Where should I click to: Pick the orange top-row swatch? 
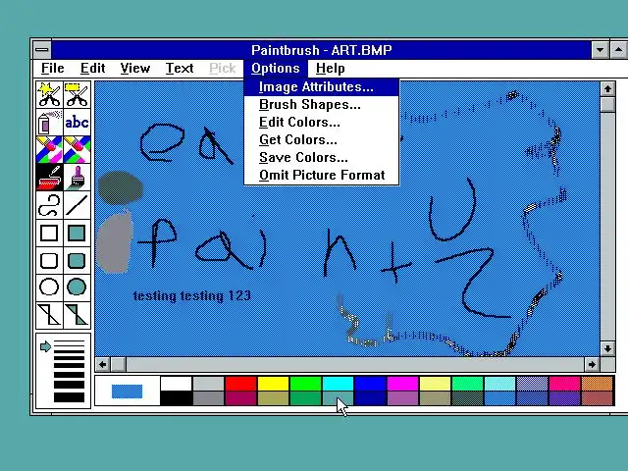(x=598, y=384)
